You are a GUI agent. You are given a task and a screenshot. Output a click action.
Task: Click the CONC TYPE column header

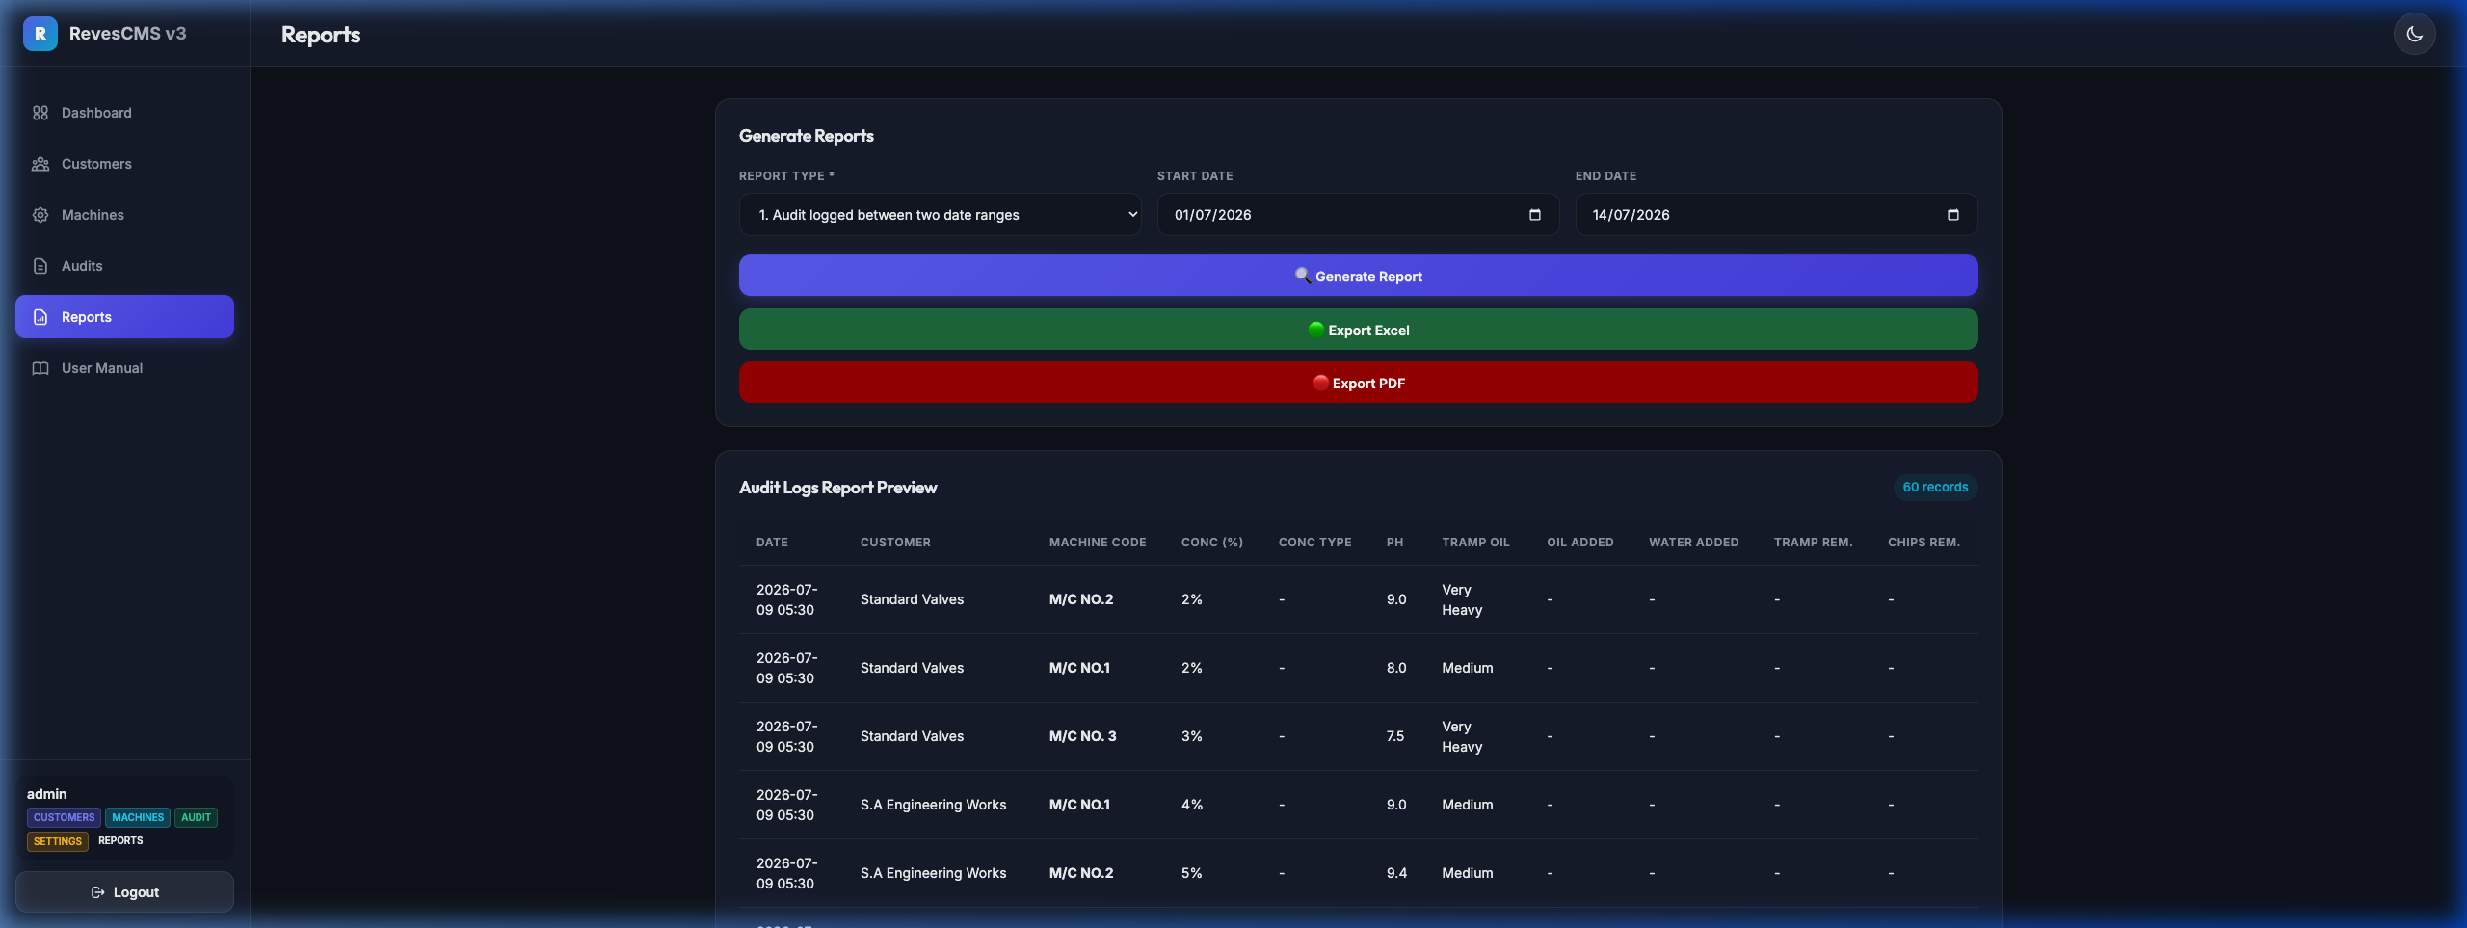click(x=1314, y=543)
